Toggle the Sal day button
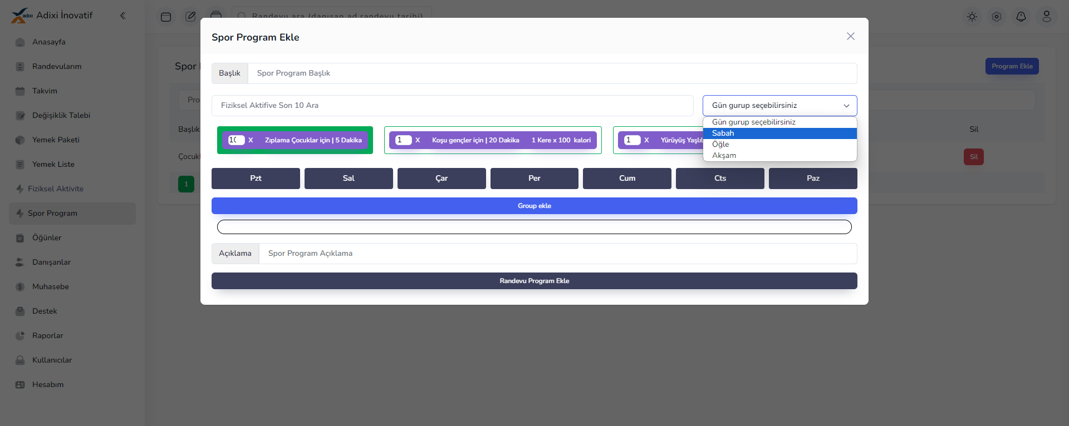 tap(349, 179)
